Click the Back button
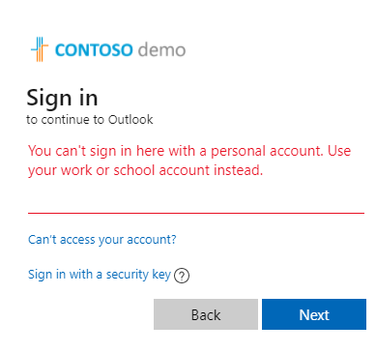The image size is (376, 353). (x=206, y=314)
